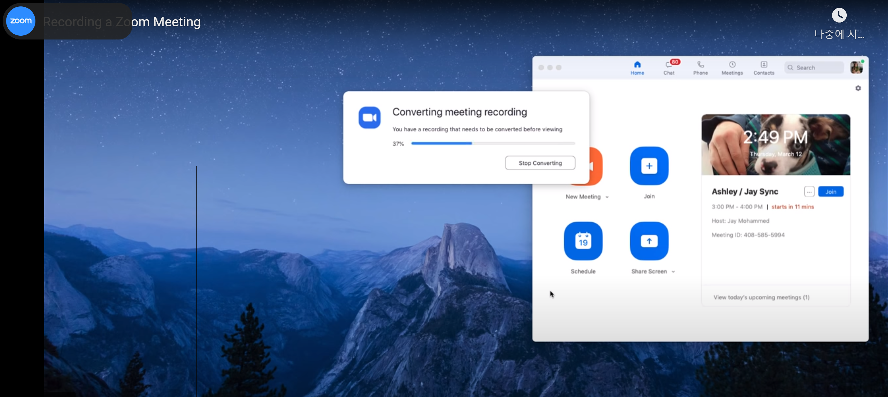Screen dimensions: 888x397
Task: Click the blue Zoom camera icon in the dialog
Action: [369, 118]
